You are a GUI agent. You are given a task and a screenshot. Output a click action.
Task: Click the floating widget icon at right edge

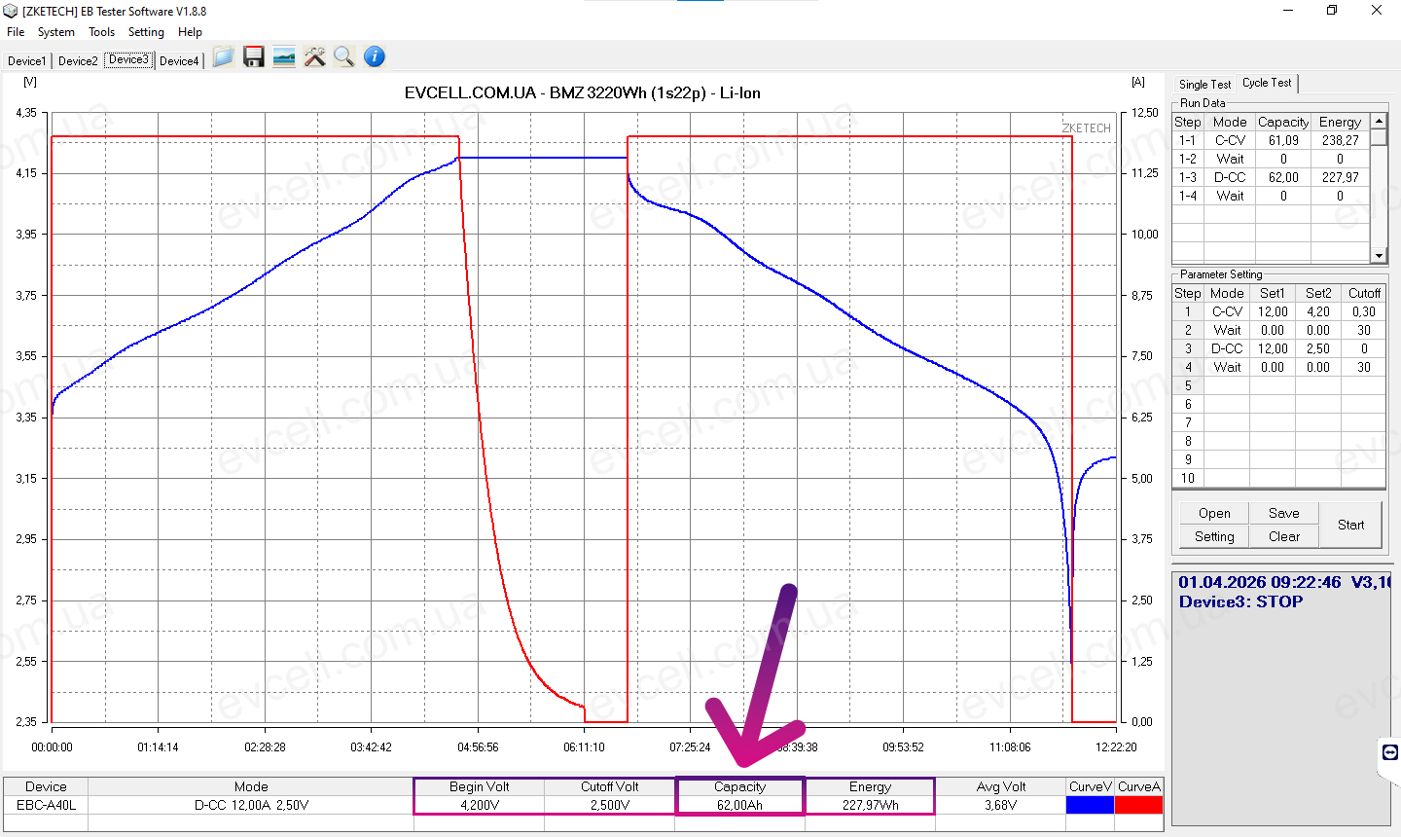point(1389,752)
